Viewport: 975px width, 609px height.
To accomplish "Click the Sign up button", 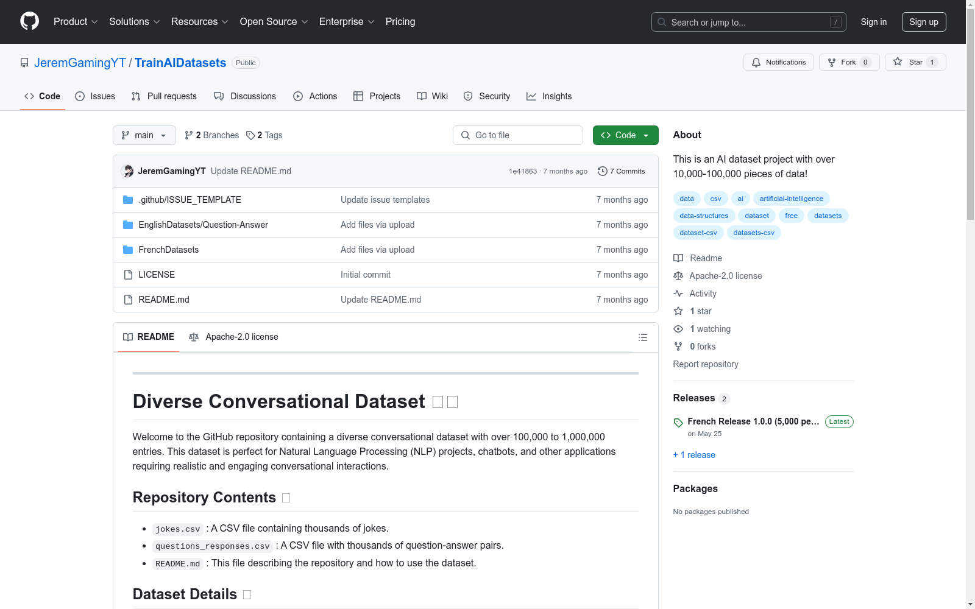I will 924,22.
